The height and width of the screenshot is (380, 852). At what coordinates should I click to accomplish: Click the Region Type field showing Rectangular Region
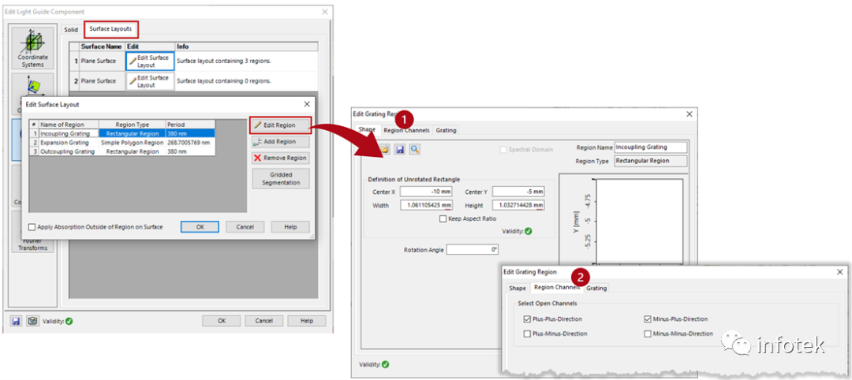coord(650,161)
